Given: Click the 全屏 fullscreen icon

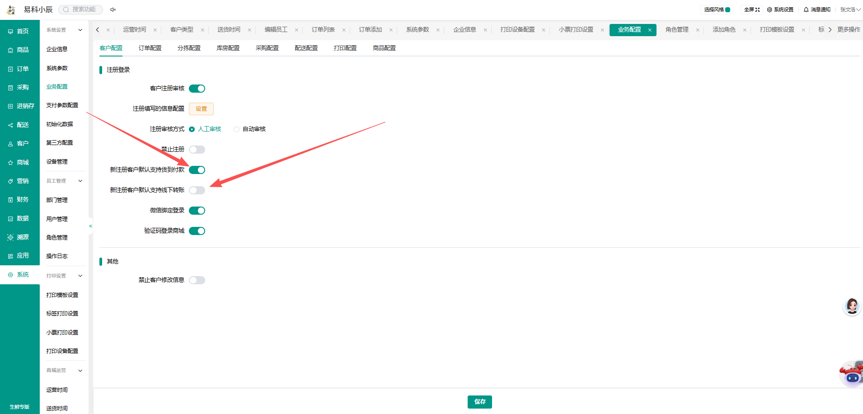Looking at the screenshot, I should click(758, 9).
